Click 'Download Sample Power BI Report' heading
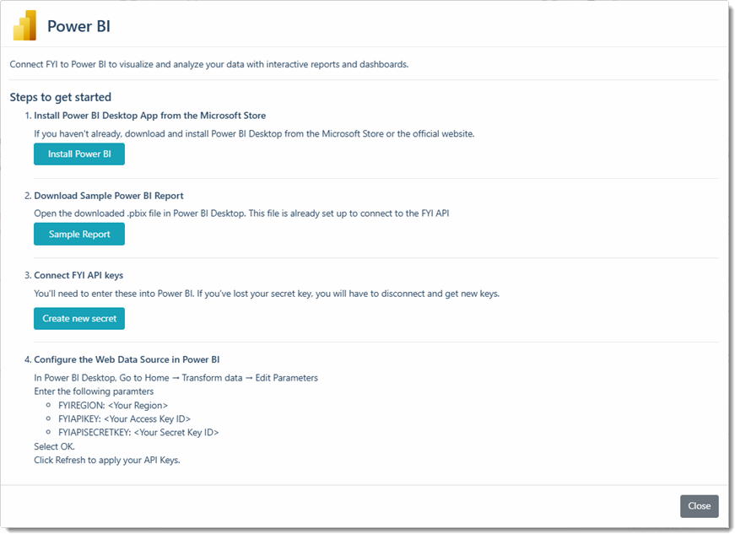Image resolution: width=735 pixels, height=534 pixels. (109, 196)
